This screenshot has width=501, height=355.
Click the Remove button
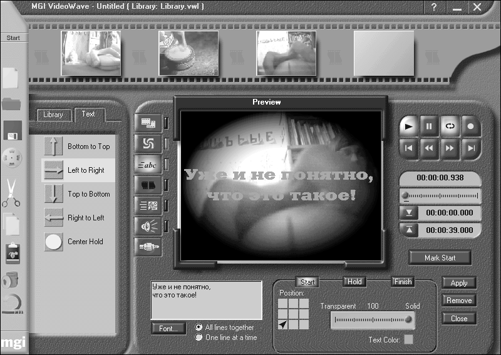point(459,301)
